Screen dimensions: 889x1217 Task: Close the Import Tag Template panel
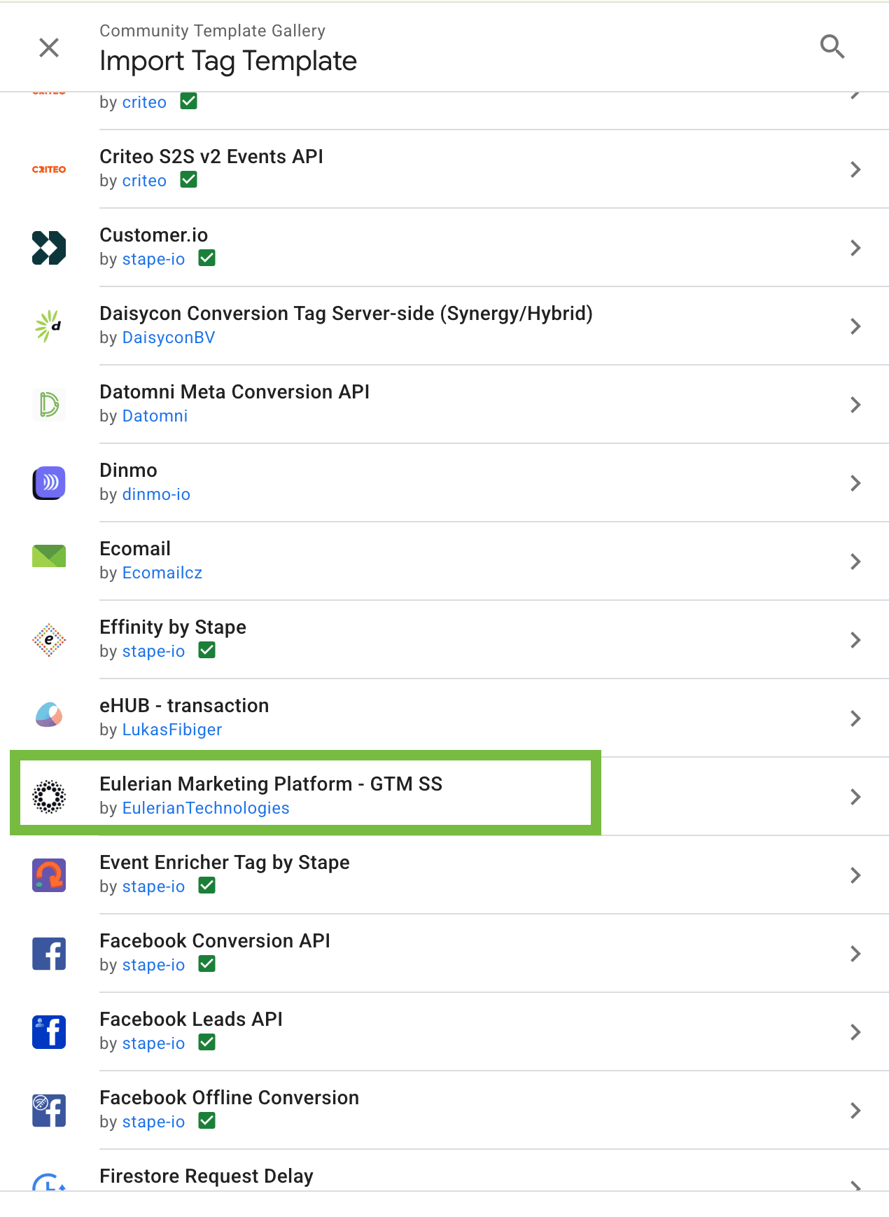click(x=49, y=48)
